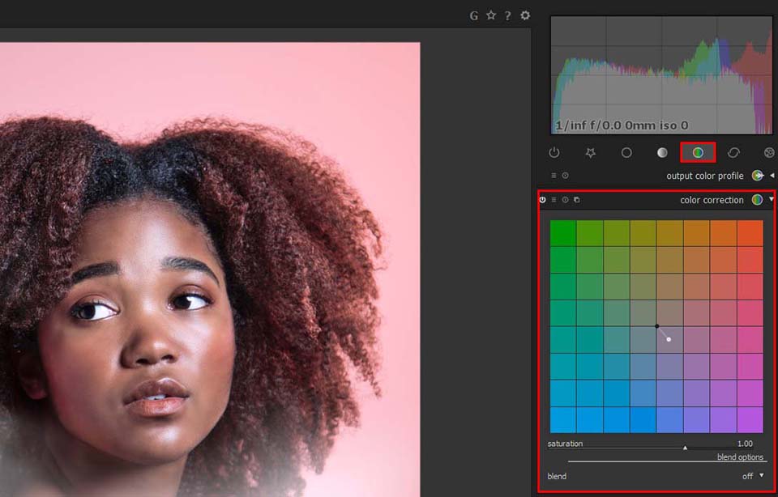Open the presets menu for output color profile

click(x=554, y=175)
